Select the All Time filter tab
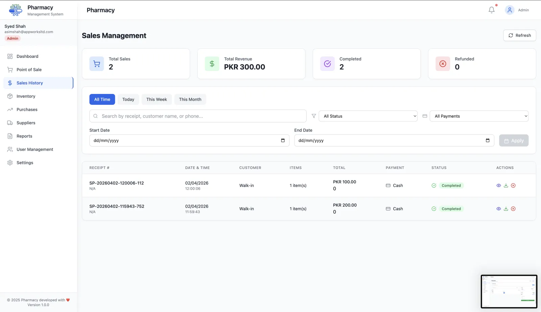The image size is (541, 312). 102,99
